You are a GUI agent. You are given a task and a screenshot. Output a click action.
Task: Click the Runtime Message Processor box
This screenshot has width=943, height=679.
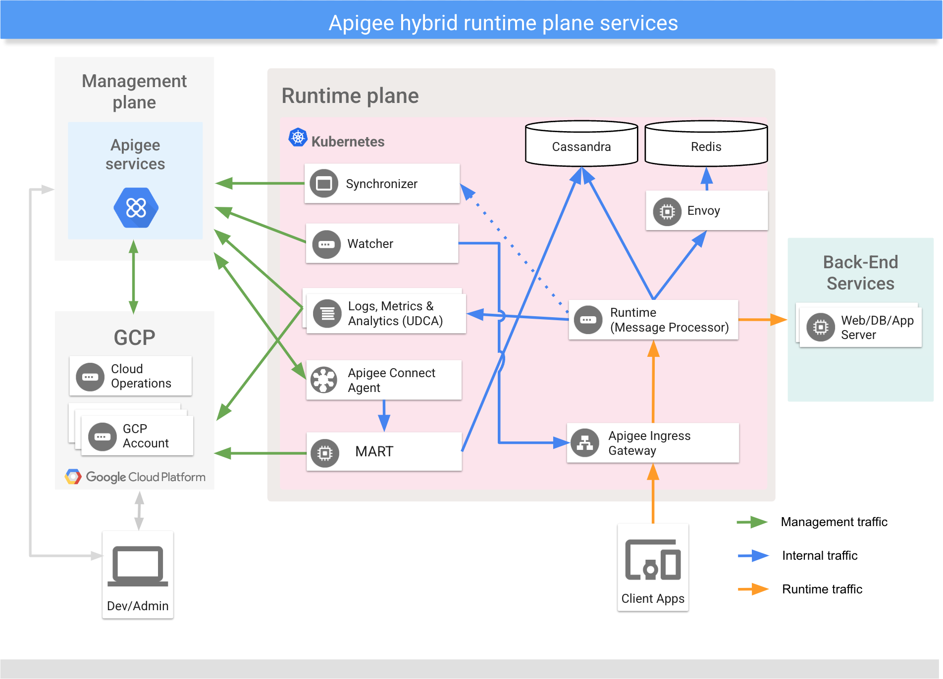coord(653,319)
